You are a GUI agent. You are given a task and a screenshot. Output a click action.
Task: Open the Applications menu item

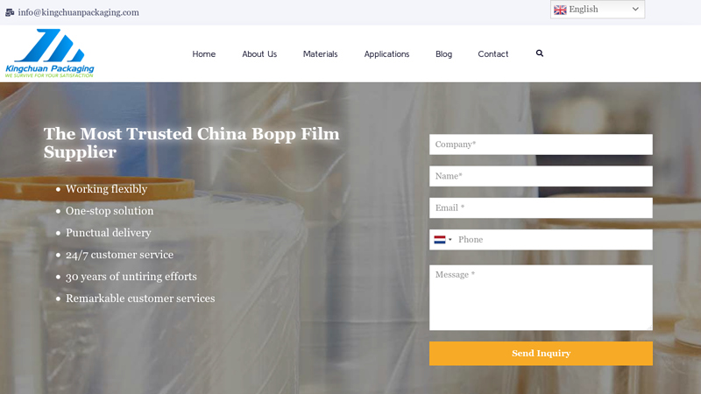click(386, 54)
